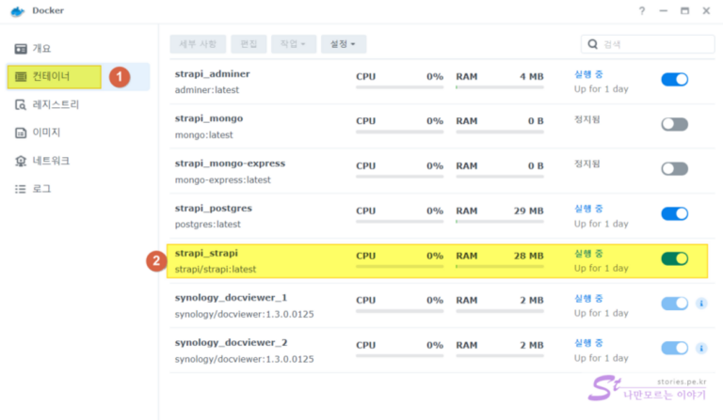
Task: Click inside the 검색 search field
Action: tap(648, 44)
